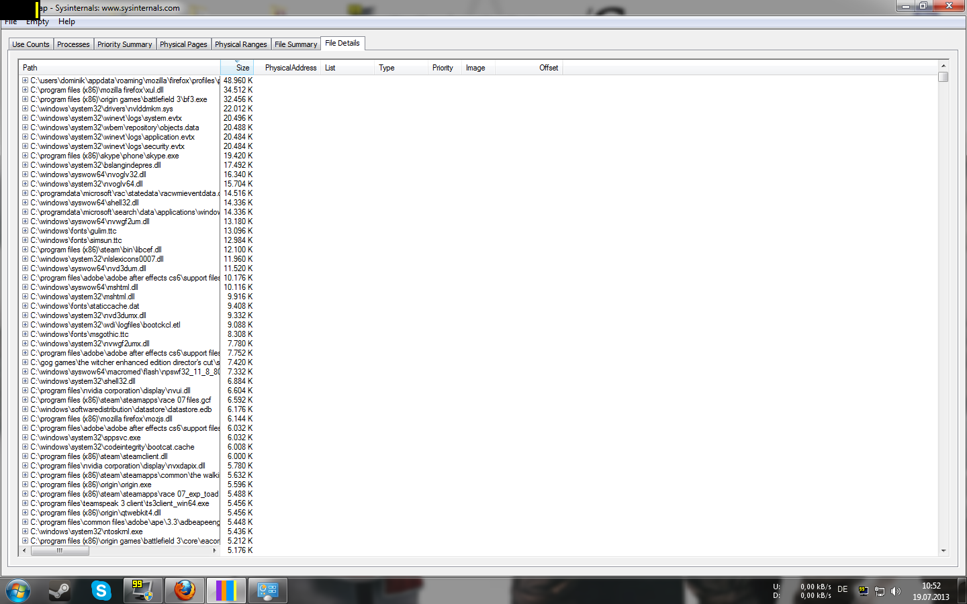Viewport: 967px width, 604px height.
Task: Open Firefox from the taskbar
Action: (x=185, y=591)
